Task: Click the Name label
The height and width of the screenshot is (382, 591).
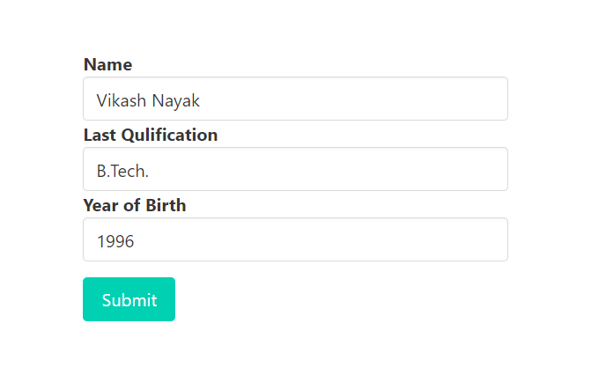Action: [107, 64]
